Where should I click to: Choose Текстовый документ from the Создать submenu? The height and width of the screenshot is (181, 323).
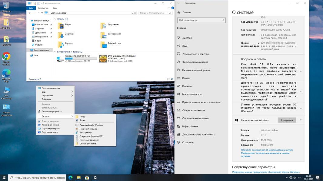pos(89,140)
